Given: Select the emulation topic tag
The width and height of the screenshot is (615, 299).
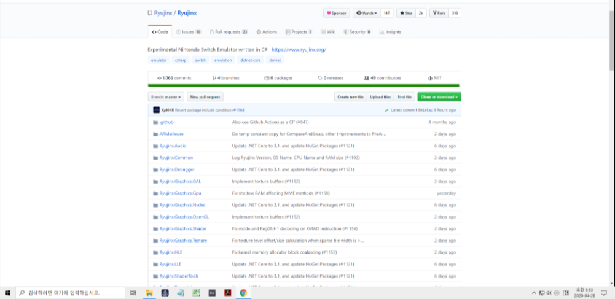Looking at the screenshot, I should [223, 60].
